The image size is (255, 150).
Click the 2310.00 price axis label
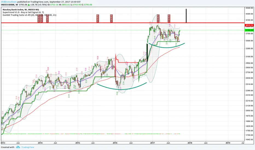250,95
